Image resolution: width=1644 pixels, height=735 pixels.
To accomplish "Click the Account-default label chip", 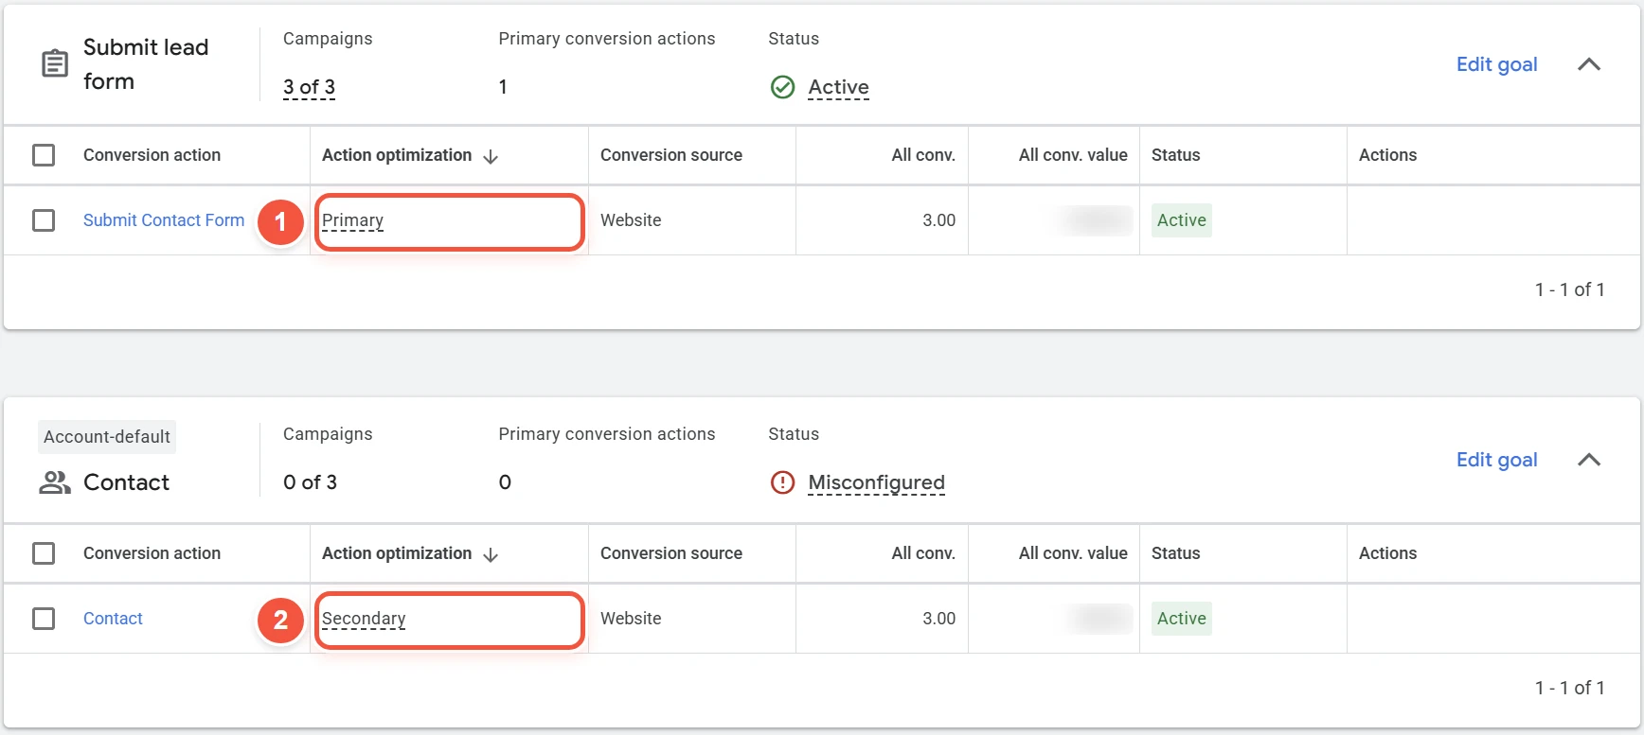I will [x=107, y=437].
